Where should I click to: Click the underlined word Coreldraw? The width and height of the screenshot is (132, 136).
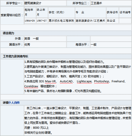(31, 86)
